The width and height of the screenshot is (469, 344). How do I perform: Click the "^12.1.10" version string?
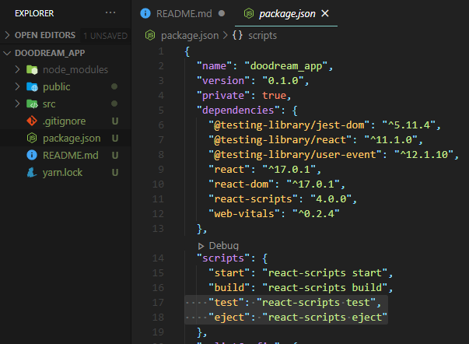point(424,154)
